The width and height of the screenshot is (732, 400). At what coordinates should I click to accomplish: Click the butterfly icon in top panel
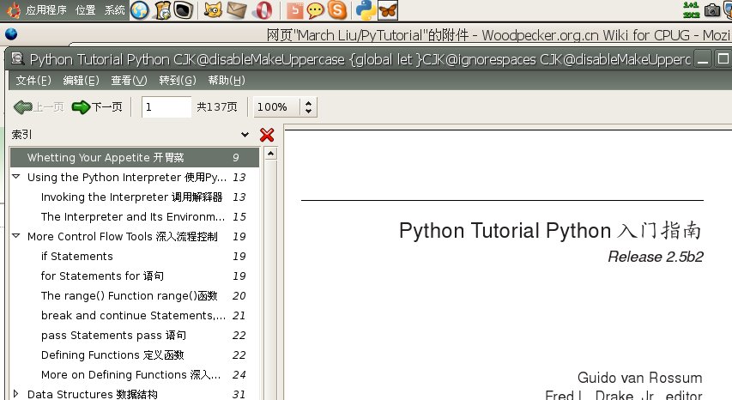(388, 10)
